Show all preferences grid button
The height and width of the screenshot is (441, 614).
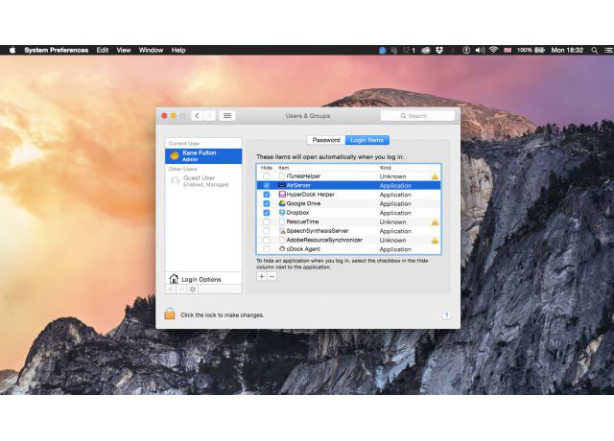pyautogui.click(x=227, y=116)
